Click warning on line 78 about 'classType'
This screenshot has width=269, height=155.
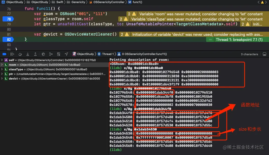pos(194,19)
